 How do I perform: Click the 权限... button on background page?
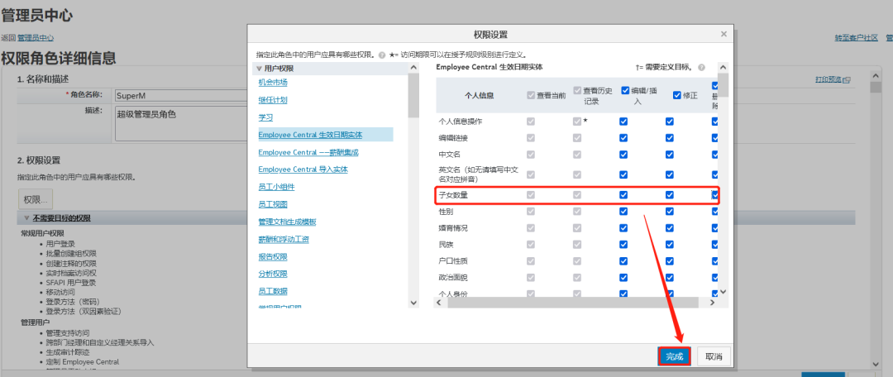[x=36, y=199]
